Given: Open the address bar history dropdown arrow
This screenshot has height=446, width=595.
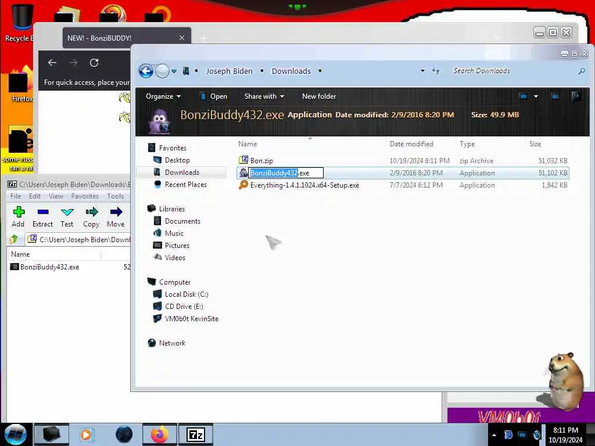Looking at the screenshot, I should (422, 71).
